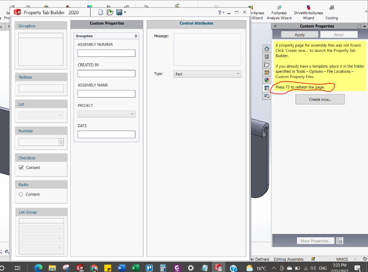Click the Open file icon in Property Tab Builder

pos(110,12)
